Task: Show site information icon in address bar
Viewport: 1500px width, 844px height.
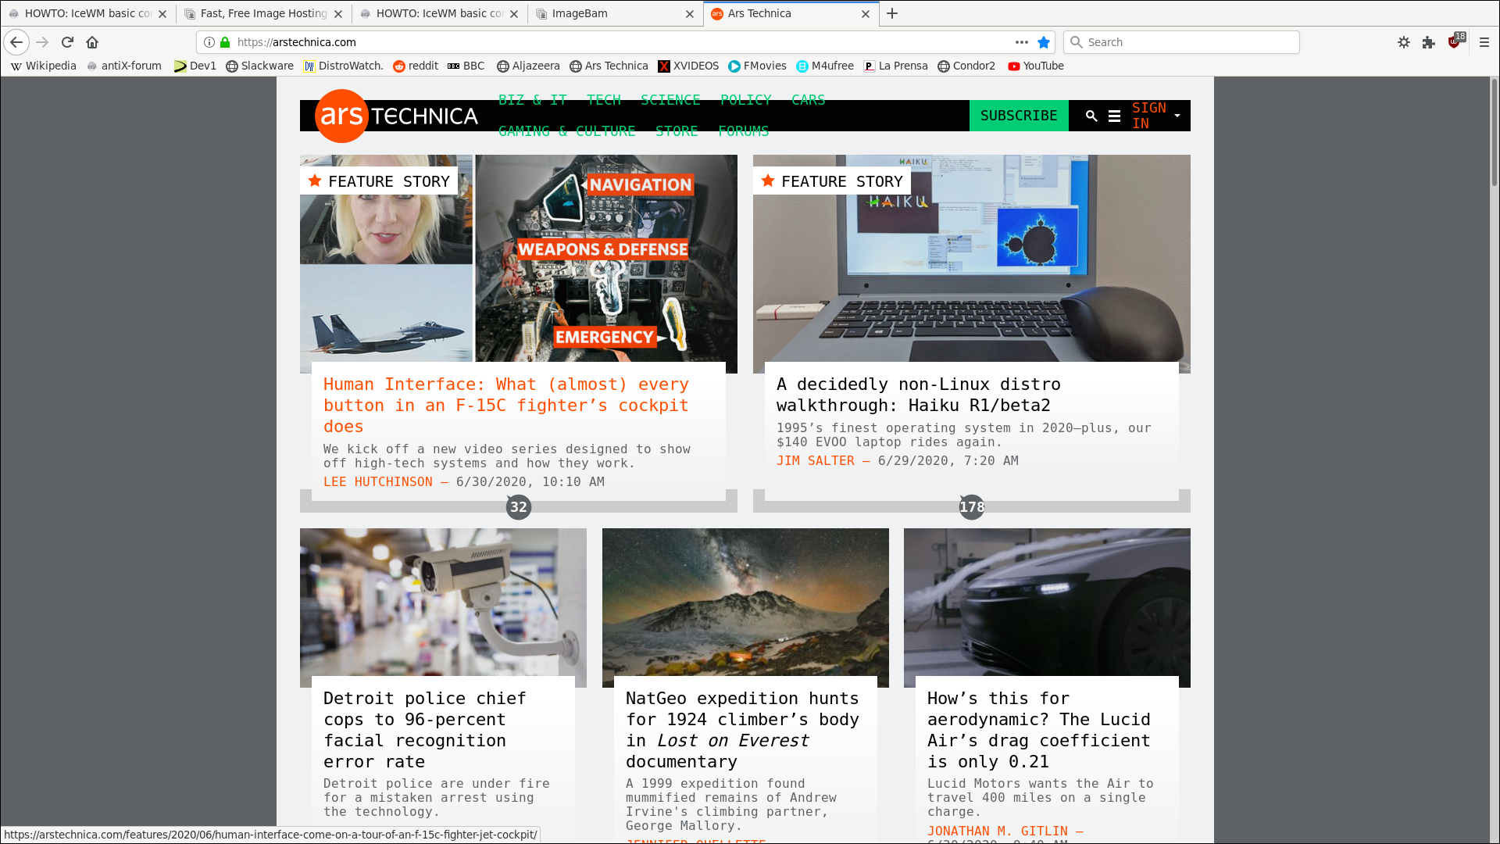Action: (209, 42)
